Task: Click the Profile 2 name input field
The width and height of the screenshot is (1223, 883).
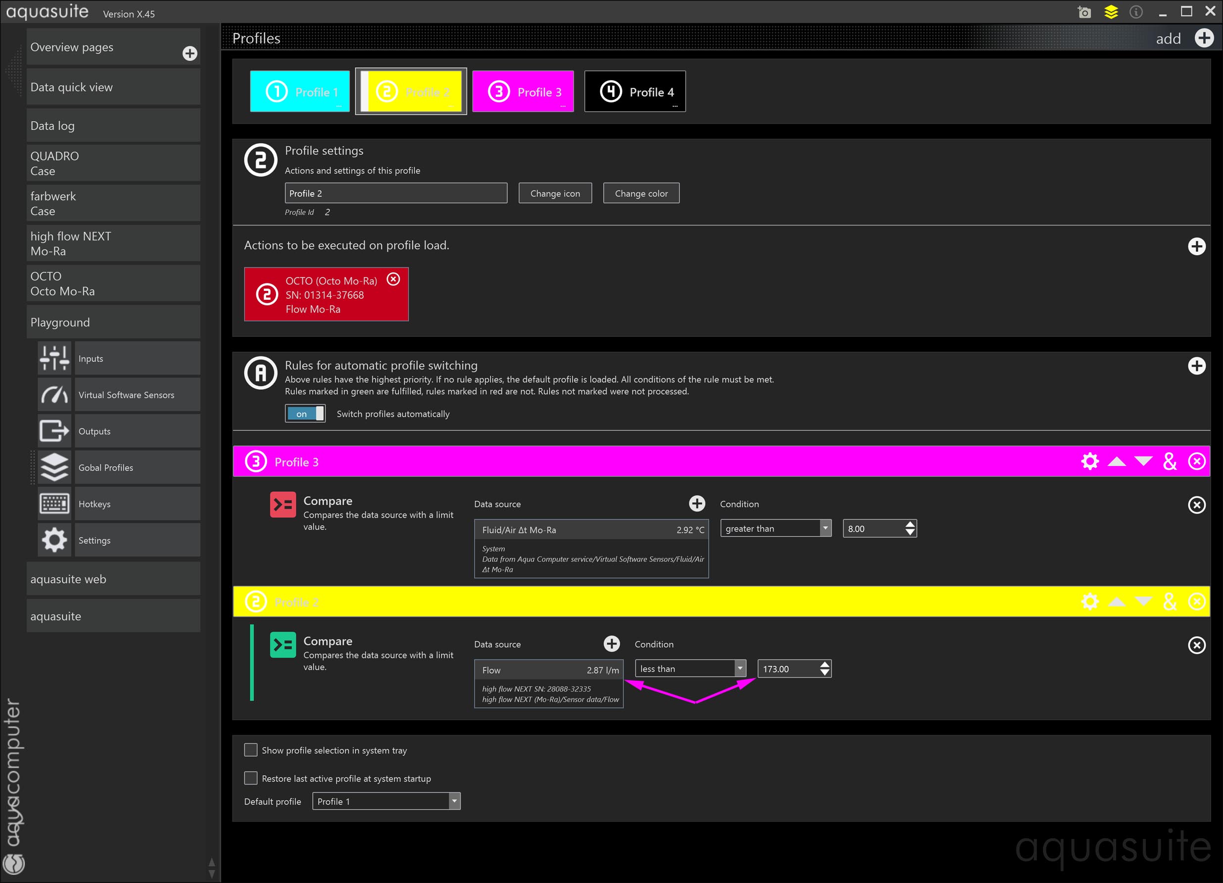Action: pos(395,193)
